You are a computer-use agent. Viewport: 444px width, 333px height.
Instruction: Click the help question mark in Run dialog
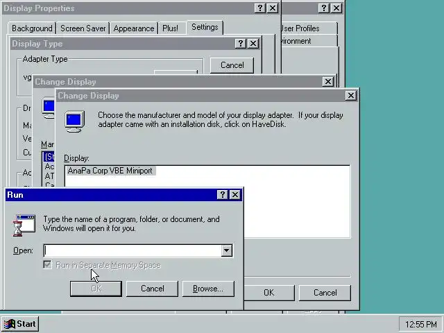[x=222, y=194]
